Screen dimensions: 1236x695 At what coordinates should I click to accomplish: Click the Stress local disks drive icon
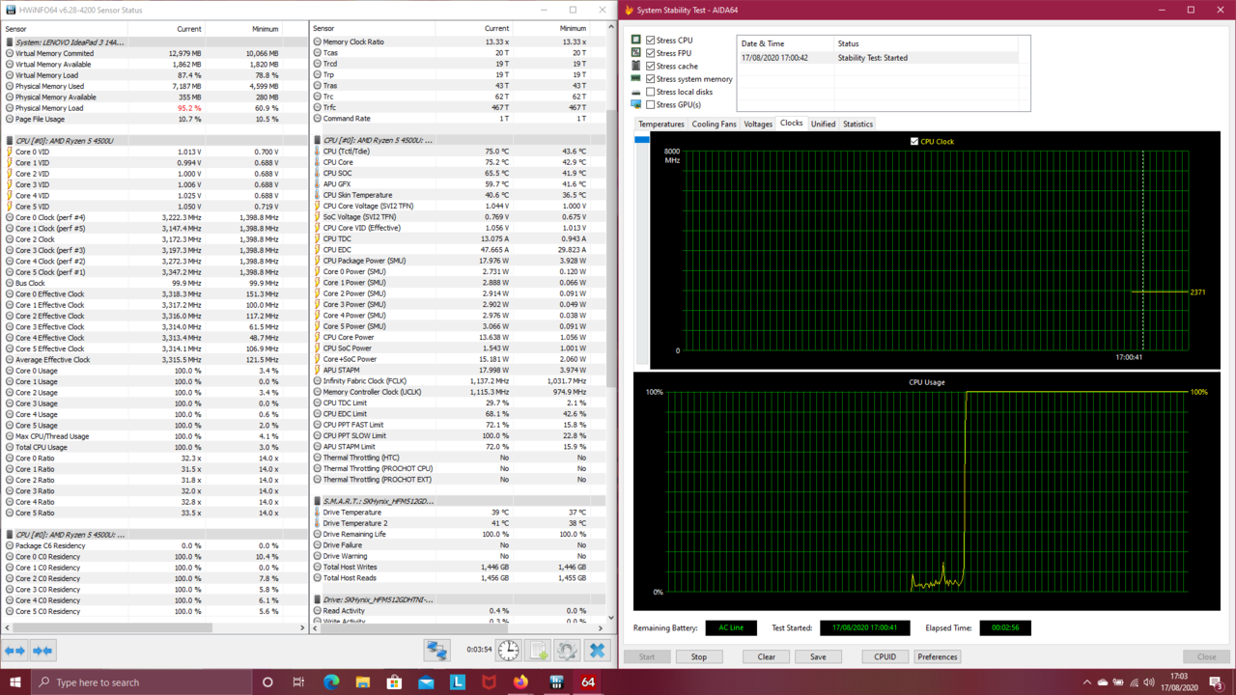coord(635,92)
